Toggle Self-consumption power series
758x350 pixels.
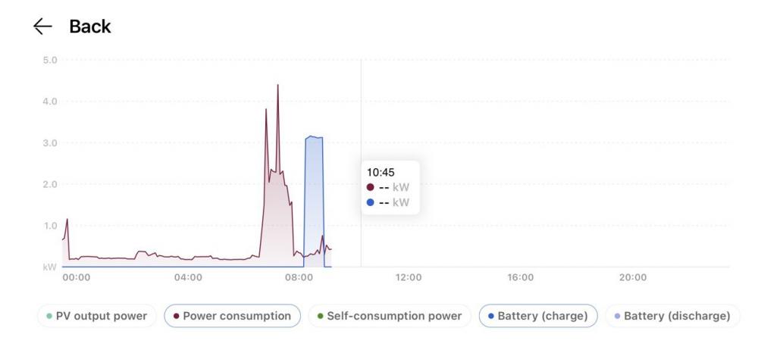[x=389, y=316]
